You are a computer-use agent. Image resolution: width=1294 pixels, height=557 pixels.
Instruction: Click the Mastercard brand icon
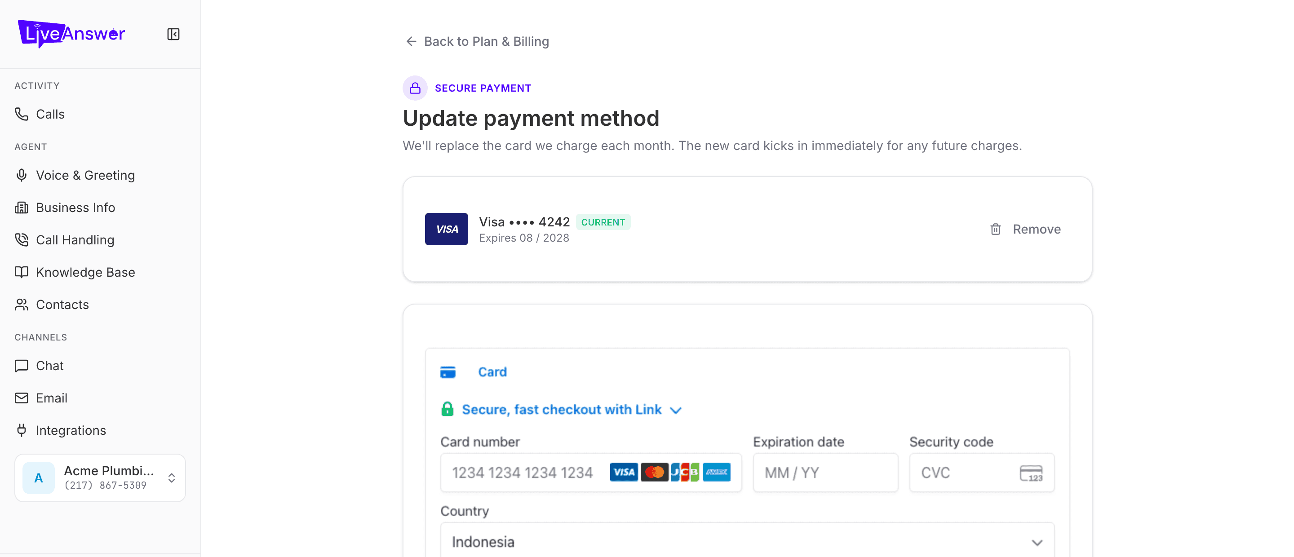pyautogui.click(x=655, y=472)
